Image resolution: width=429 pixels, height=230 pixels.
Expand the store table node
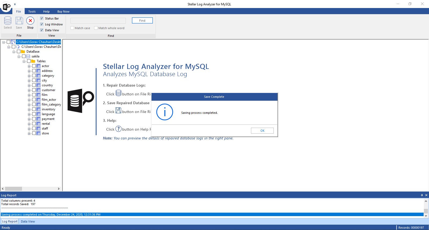(29, 134)
